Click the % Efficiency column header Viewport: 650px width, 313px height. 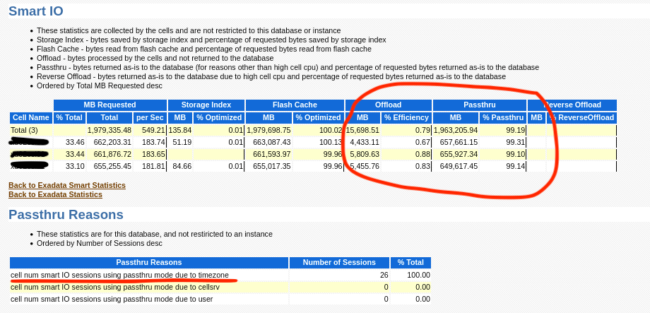click(x=406, y=117)
